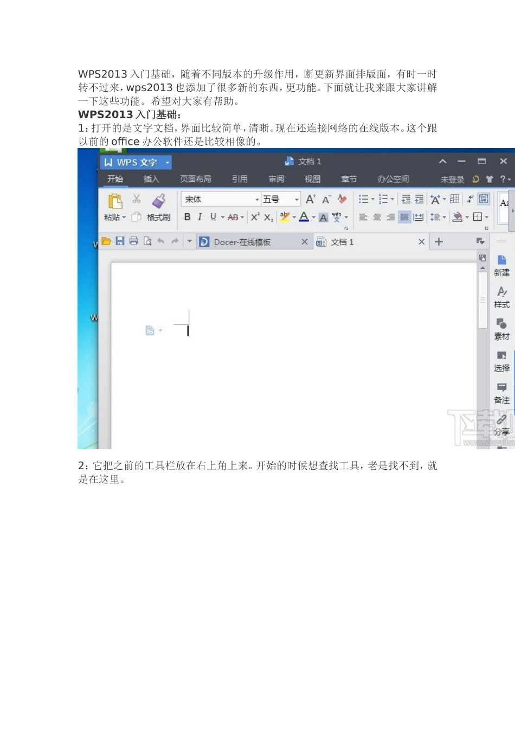Expand the underline style arrow
The height and width of the screenshot is (729, 515).
point(222,218)
